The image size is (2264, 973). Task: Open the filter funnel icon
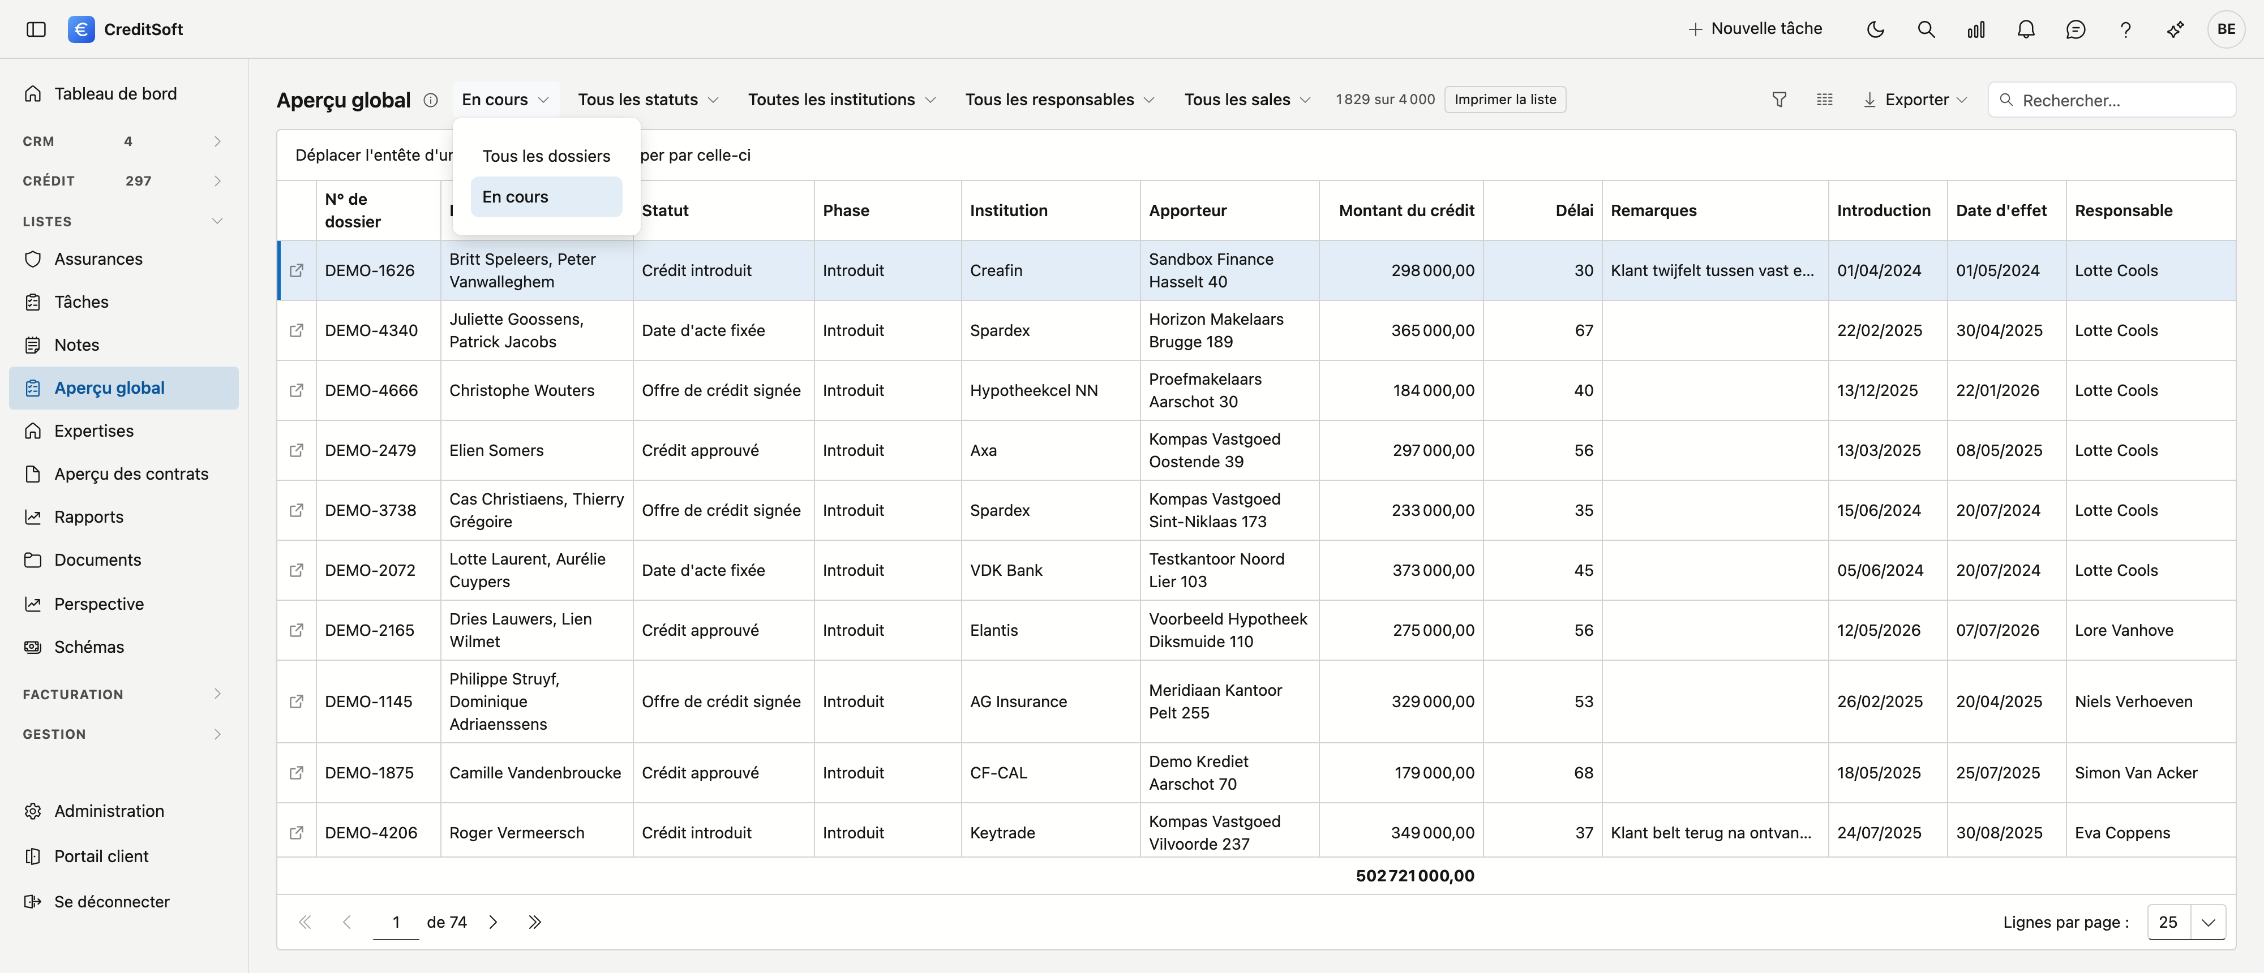(x=1779, y=100)
